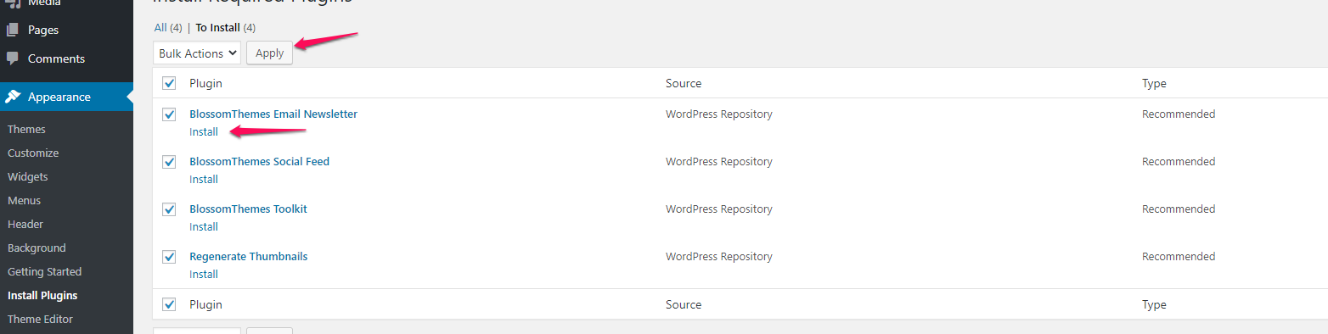Open the Bulk Actions dropdown

click(197, 53)
